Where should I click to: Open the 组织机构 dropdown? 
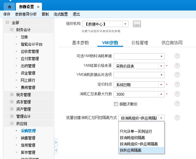(x=126, y=24)
